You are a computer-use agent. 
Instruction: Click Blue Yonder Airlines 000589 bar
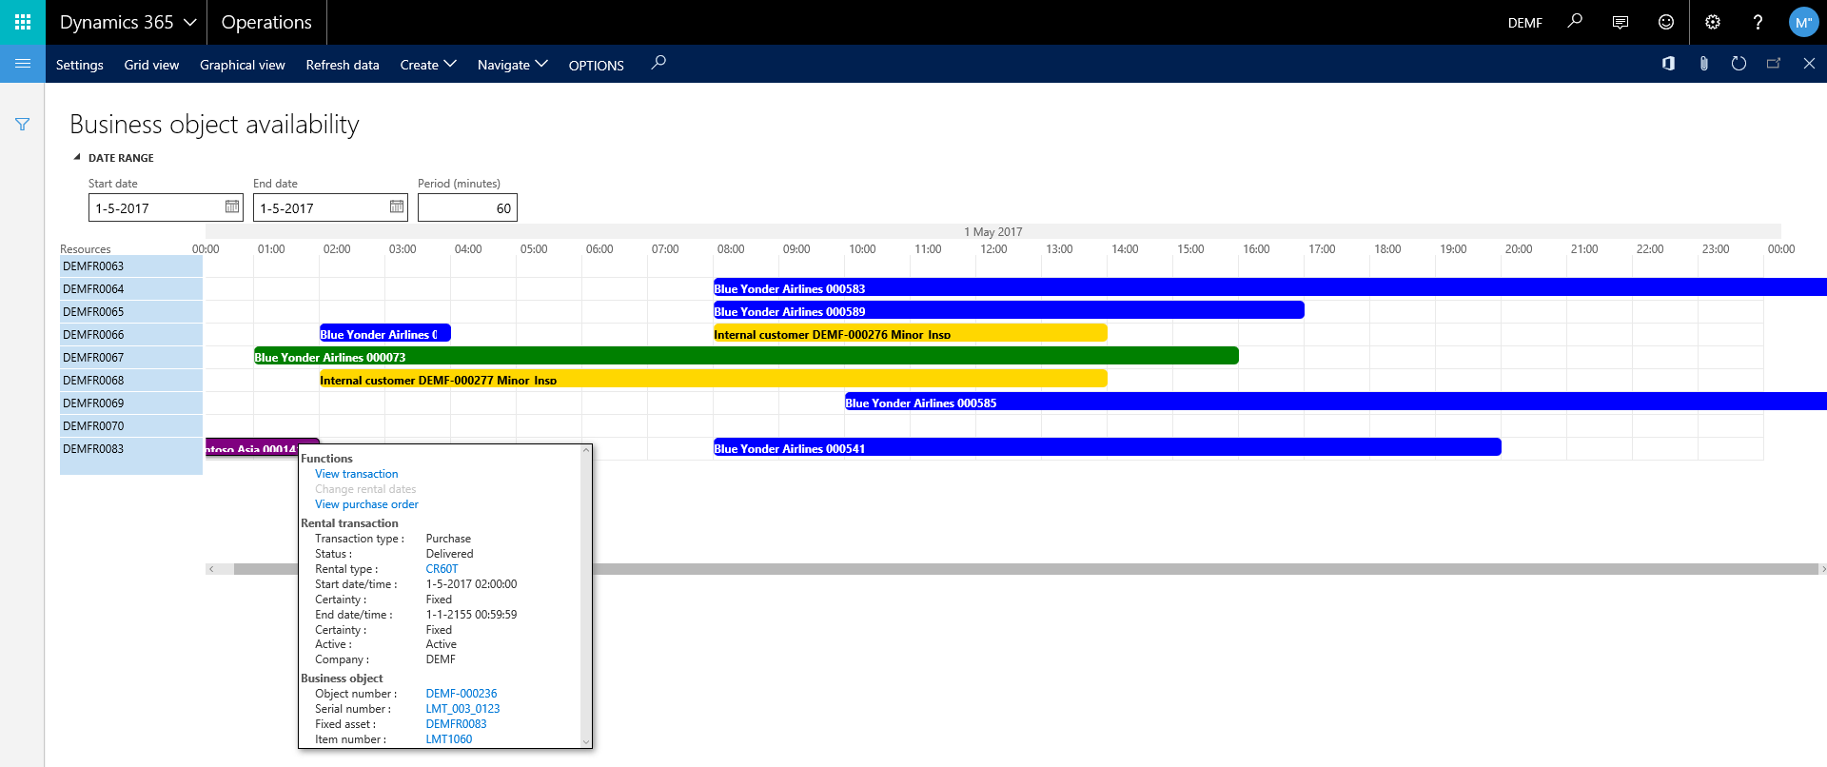click(1009, 310)
